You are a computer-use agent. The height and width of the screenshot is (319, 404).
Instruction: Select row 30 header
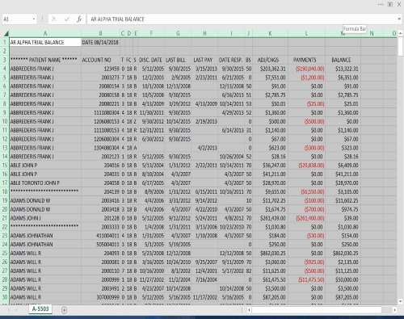point(5,297)
